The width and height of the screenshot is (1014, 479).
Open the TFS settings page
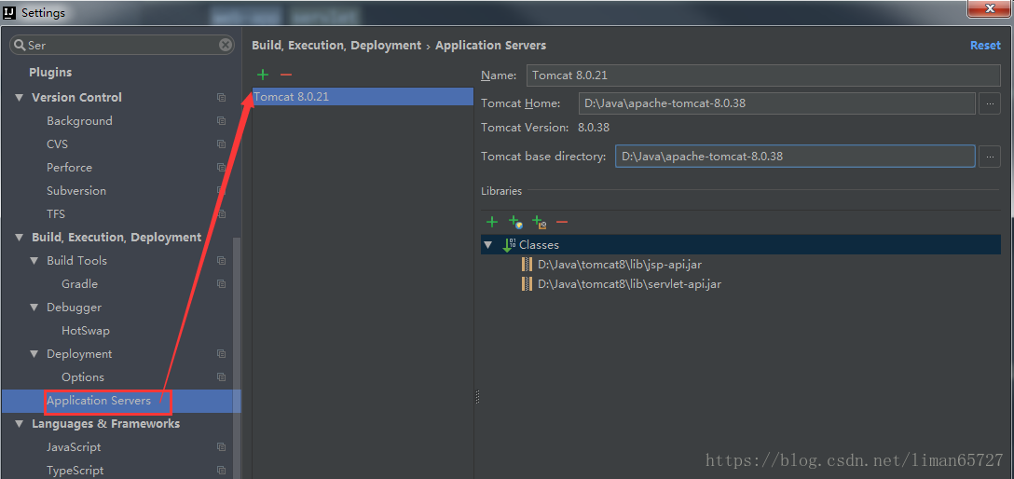[x=56, y=214]
